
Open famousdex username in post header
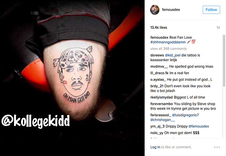click(171, 10)
